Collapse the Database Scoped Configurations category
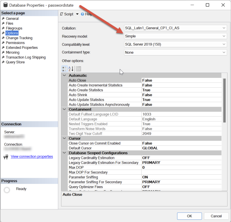The width and height of the screenshot is (231, 222). coord(64,153)
